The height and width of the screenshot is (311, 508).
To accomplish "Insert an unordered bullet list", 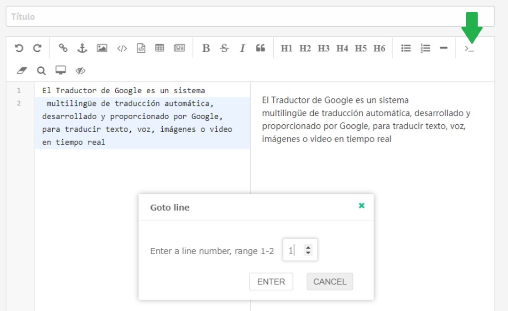I will tap(405, 48).
